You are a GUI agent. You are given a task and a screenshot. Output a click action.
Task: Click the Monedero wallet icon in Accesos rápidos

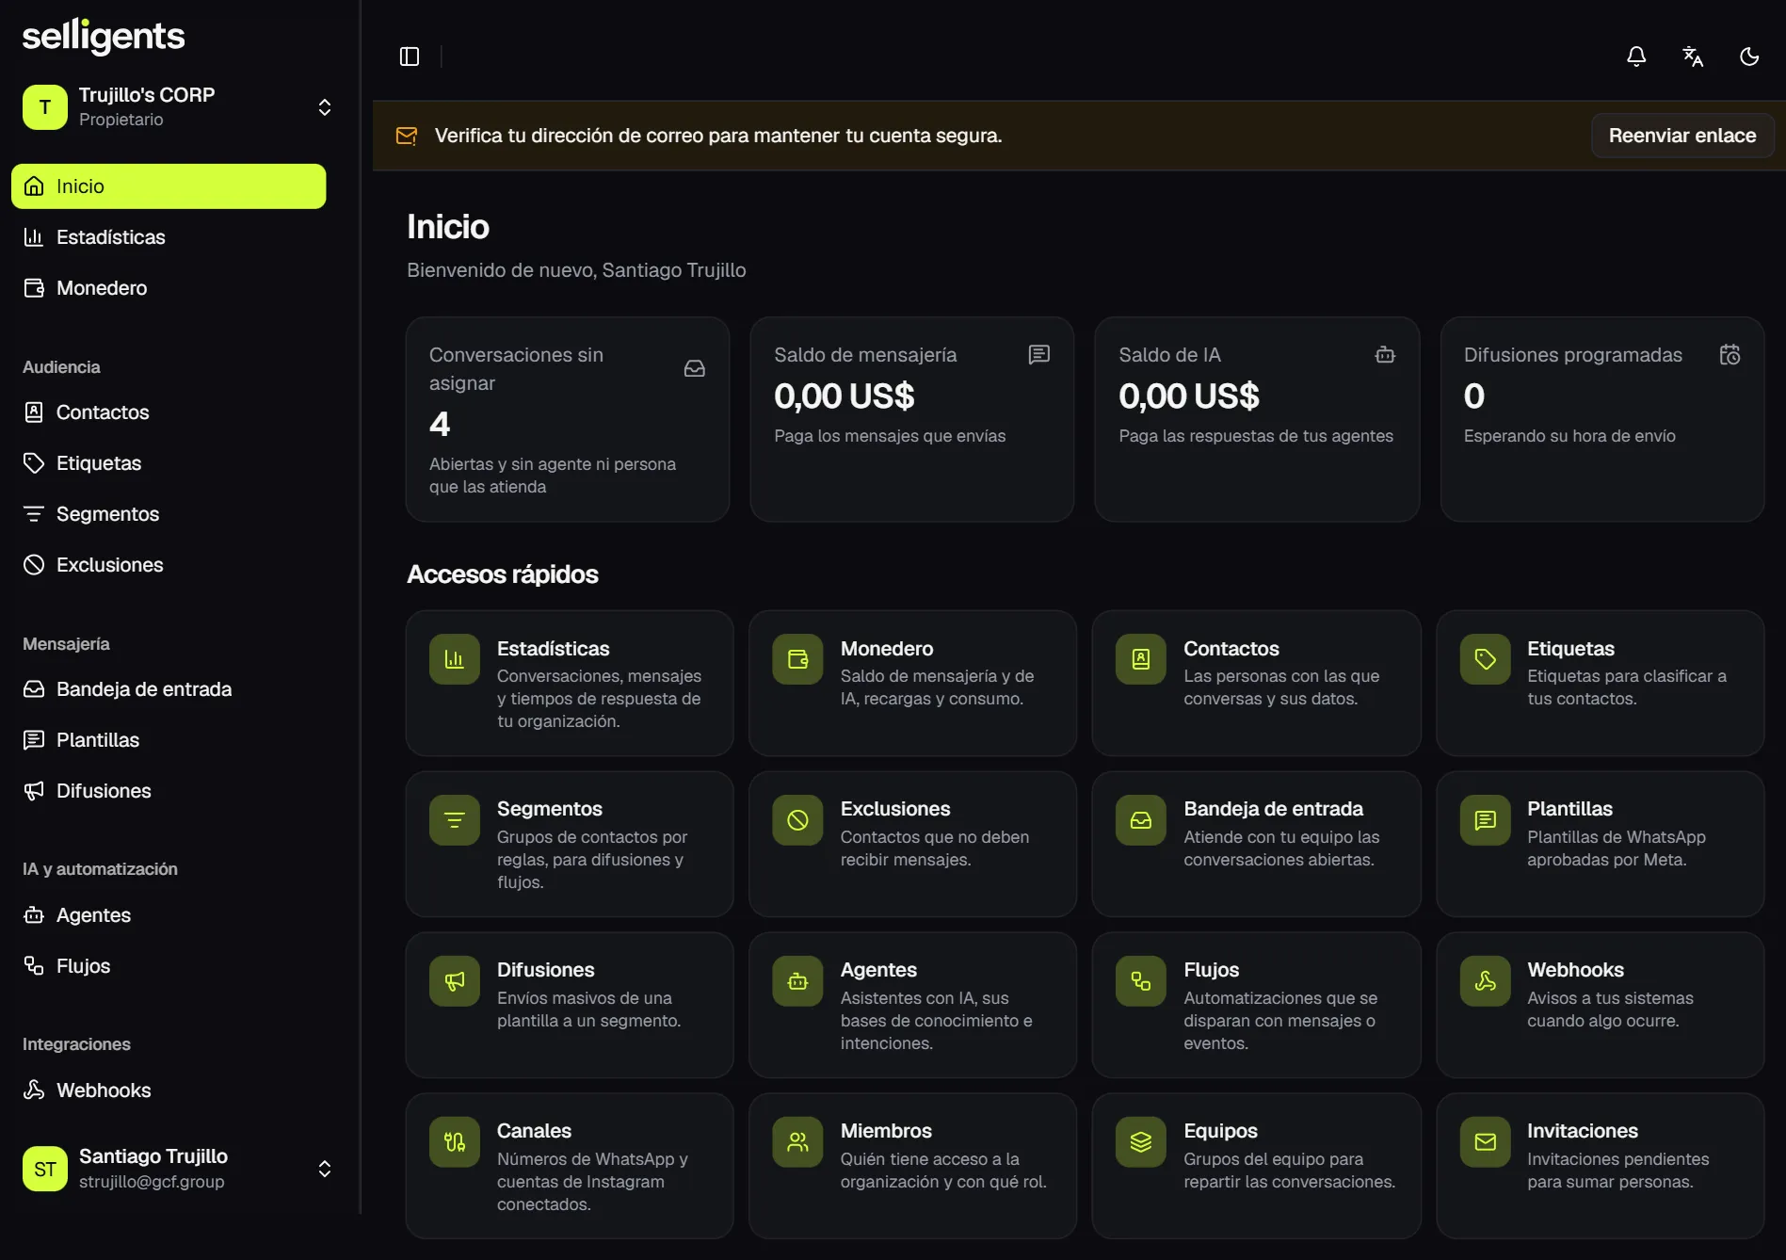point(797,659)
